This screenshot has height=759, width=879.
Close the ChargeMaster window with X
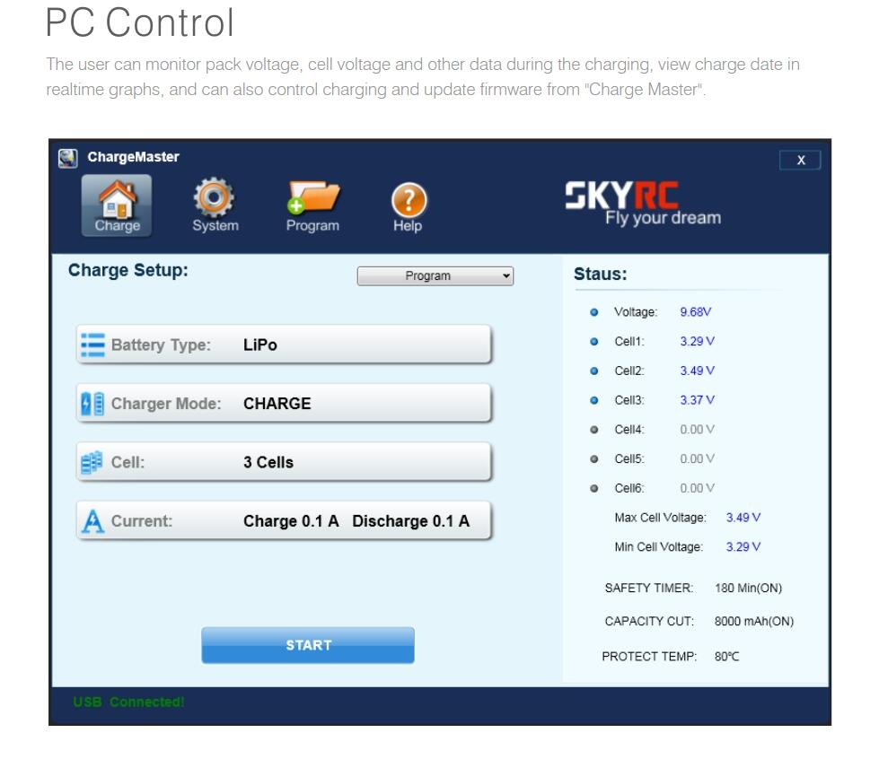(x=801, y=160)
